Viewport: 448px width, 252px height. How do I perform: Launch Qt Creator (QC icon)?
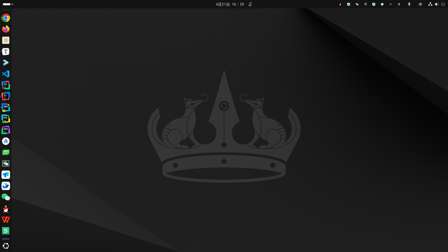click(x=6, y=152)
